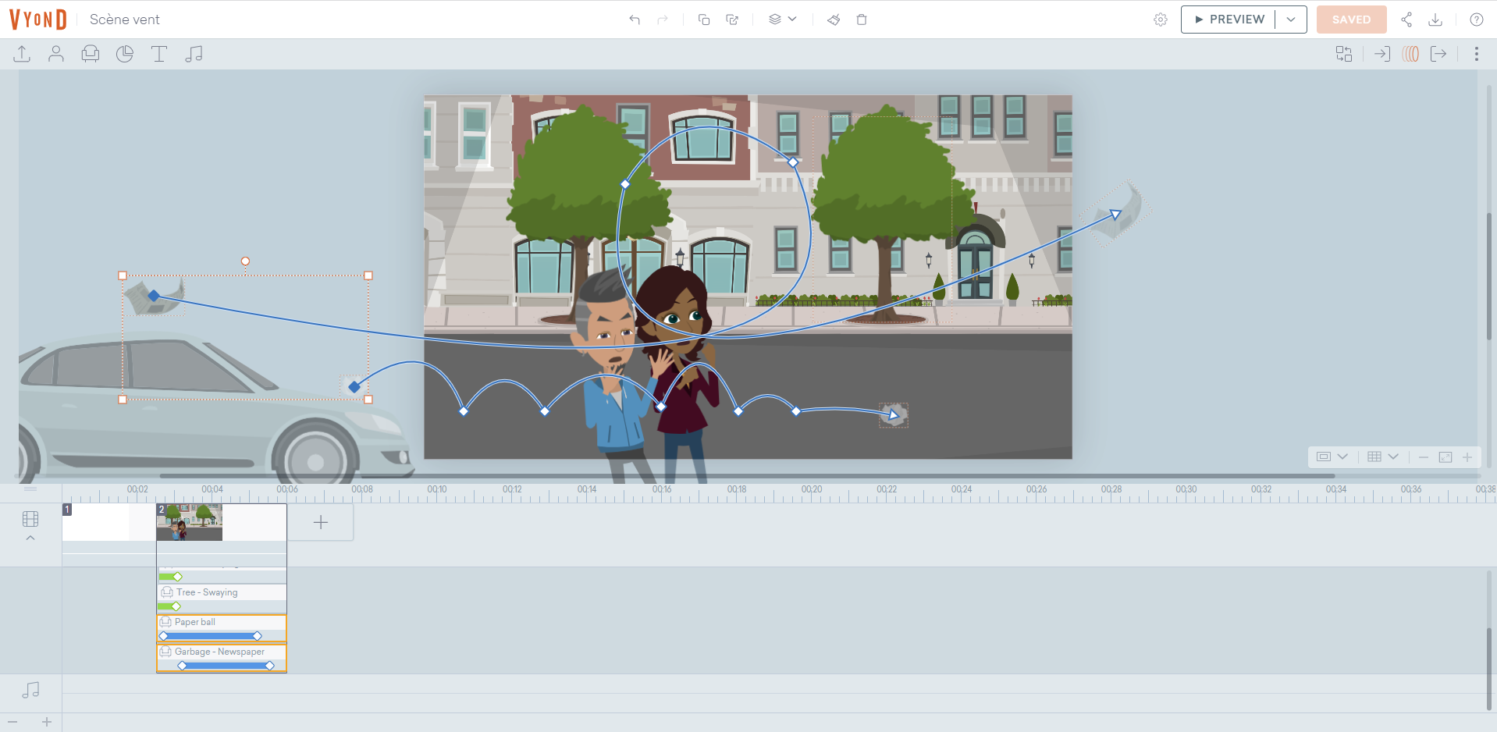Click the Share video icon

pos(1406,20)
